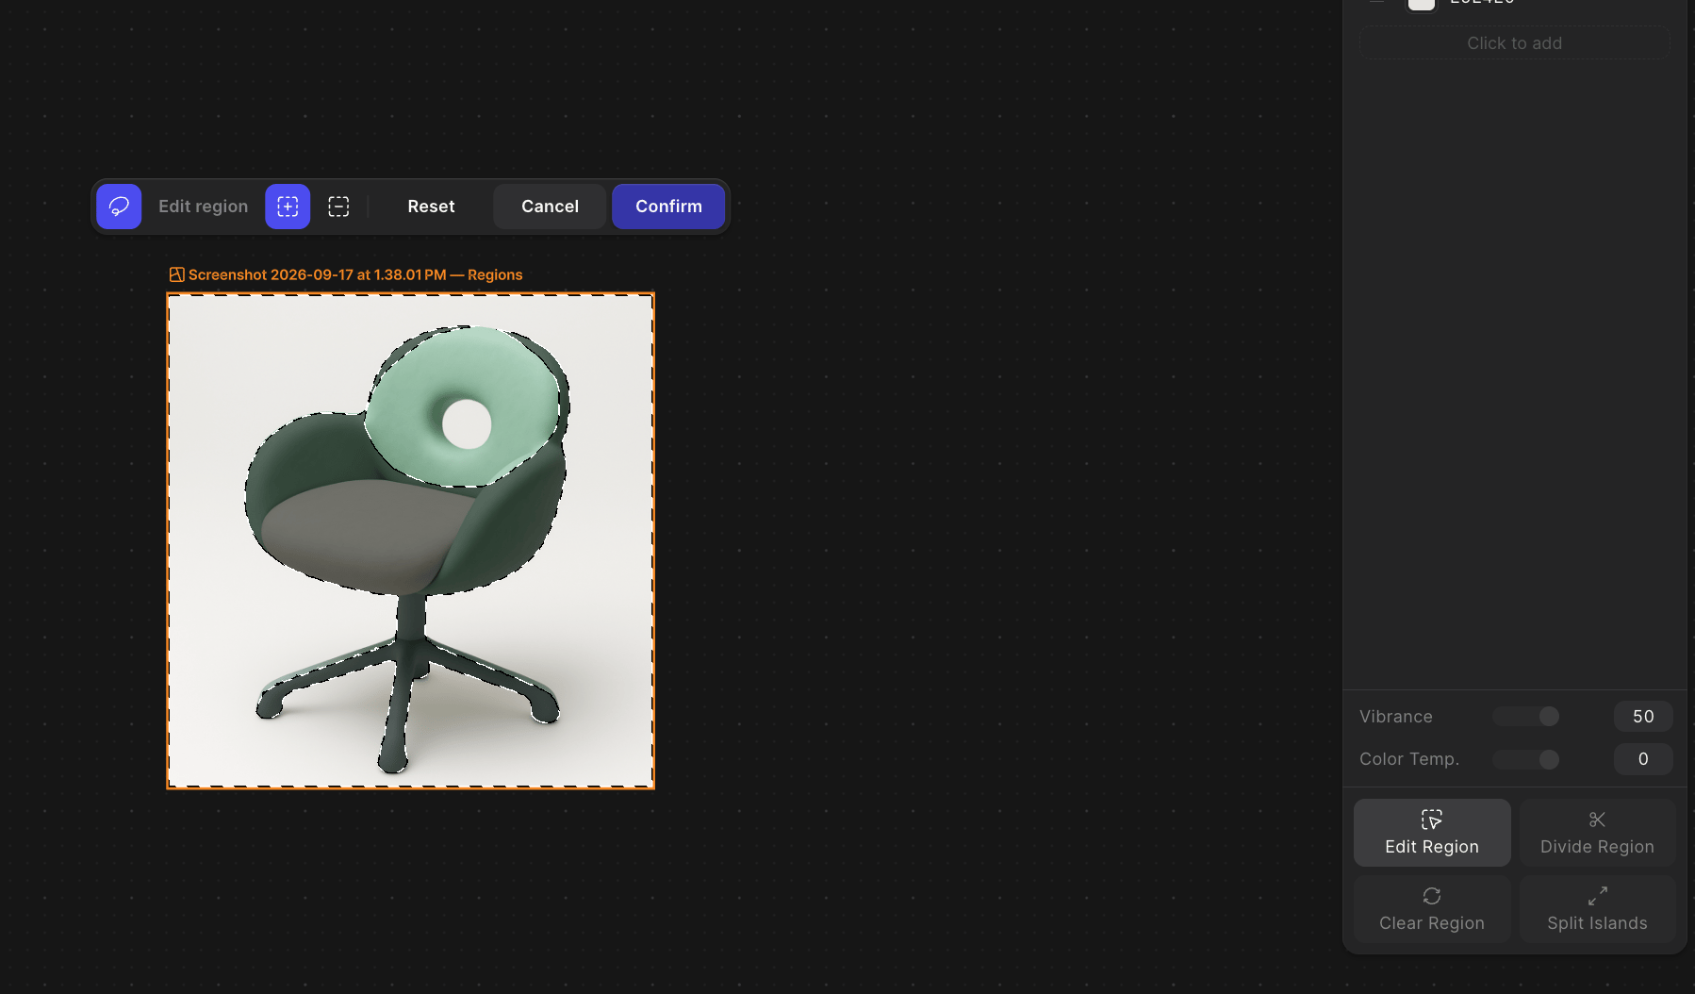1695x994 pixels.
Task: Click the image icon beside screenshot title
Action: 176,274
